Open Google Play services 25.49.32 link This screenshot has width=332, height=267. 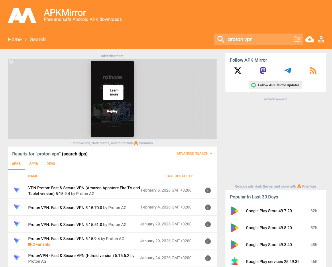click(273, 262)
